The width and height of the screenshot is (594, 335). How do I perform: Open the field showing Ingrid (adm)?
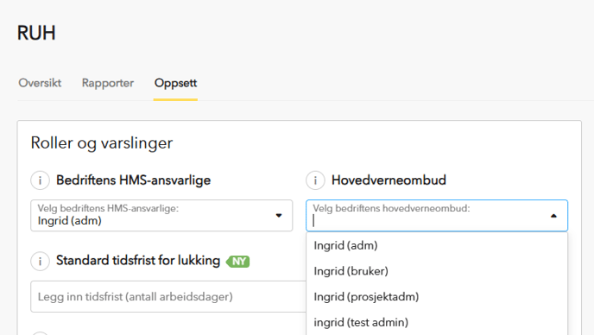coord(161,216)
